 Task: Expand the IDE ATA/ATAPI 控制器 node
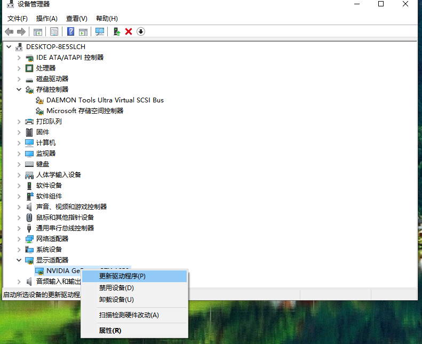point(19,58)
